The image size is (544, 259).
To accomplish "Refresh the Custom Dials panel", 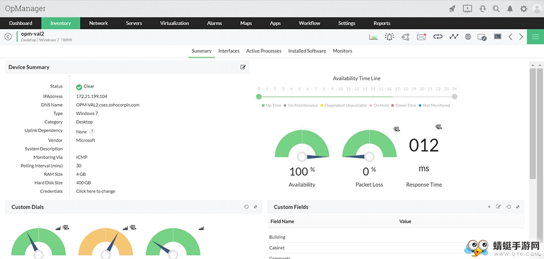I will (246, 207).
